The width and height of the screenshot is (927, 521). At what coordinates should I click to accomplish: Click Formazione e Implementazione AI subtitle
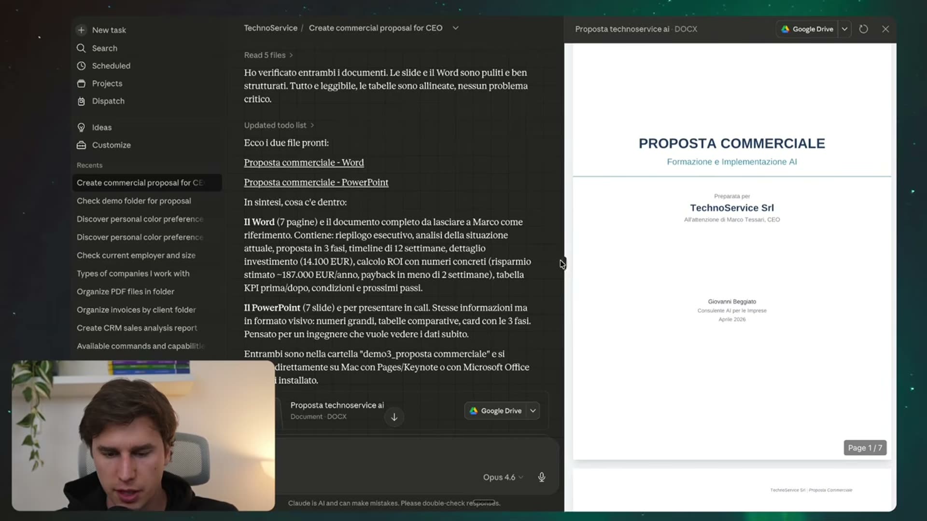[731, 162]
